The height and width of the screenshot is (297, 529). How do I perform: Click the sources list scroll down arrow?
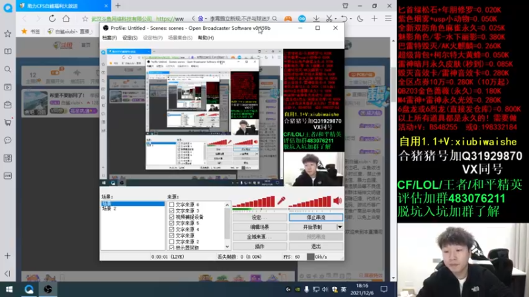227,247
